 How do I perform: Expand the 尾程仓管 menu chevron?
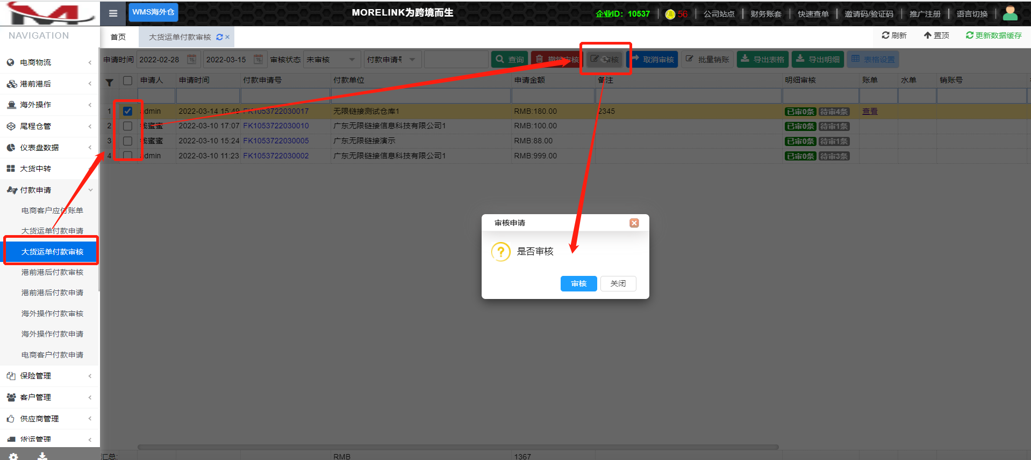[90, 126]
